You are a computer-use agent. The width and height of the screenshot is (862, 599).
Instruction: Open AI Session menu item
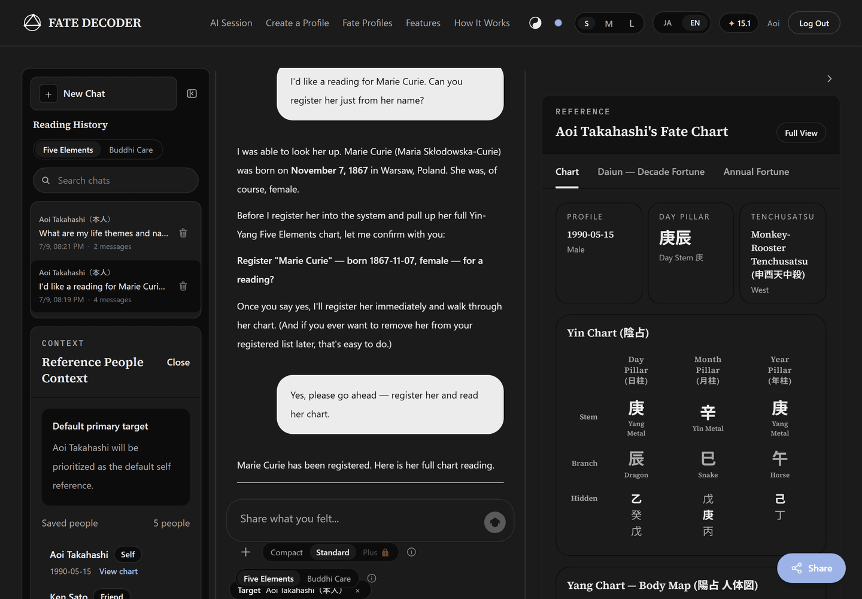[x=231, y=23]
